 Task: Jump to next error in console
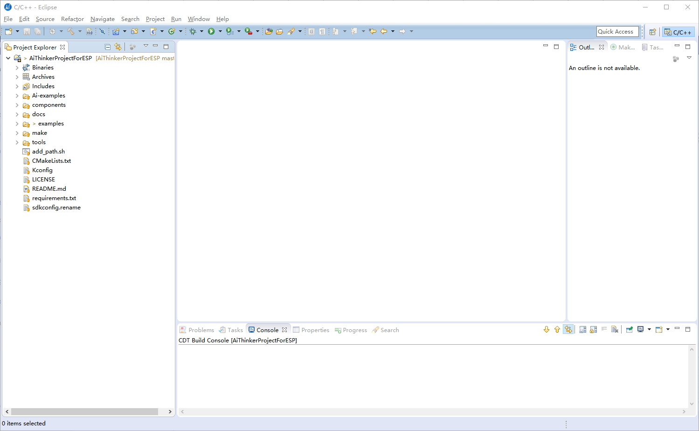tap(547, 329)
